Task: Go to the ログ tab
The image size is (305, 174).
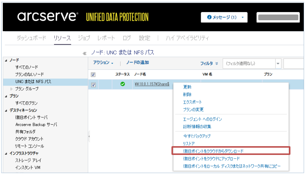Action: point(127,38)
